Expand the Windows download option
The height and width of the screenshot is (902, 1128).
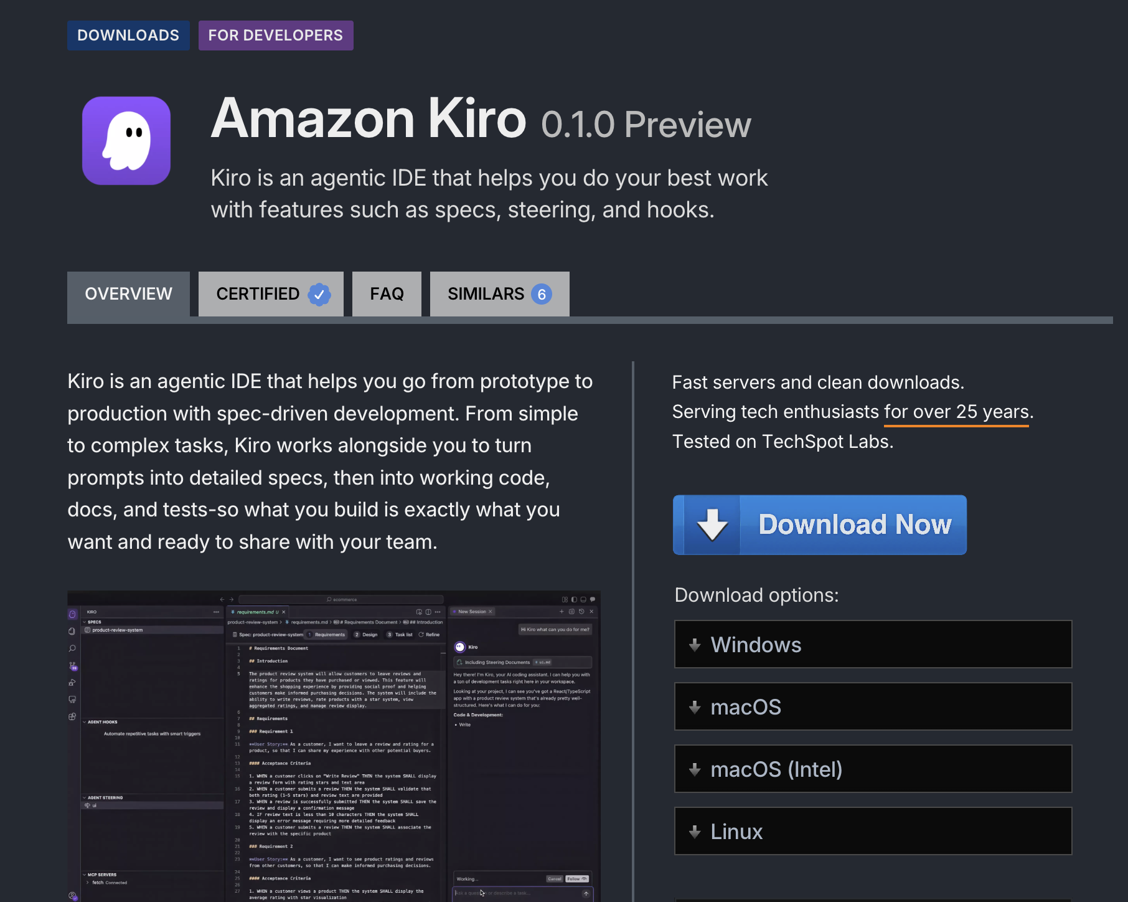873,645
